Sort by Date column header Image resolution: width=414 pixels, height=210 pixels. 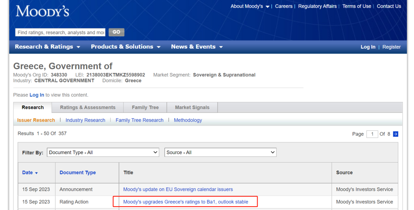28,173
